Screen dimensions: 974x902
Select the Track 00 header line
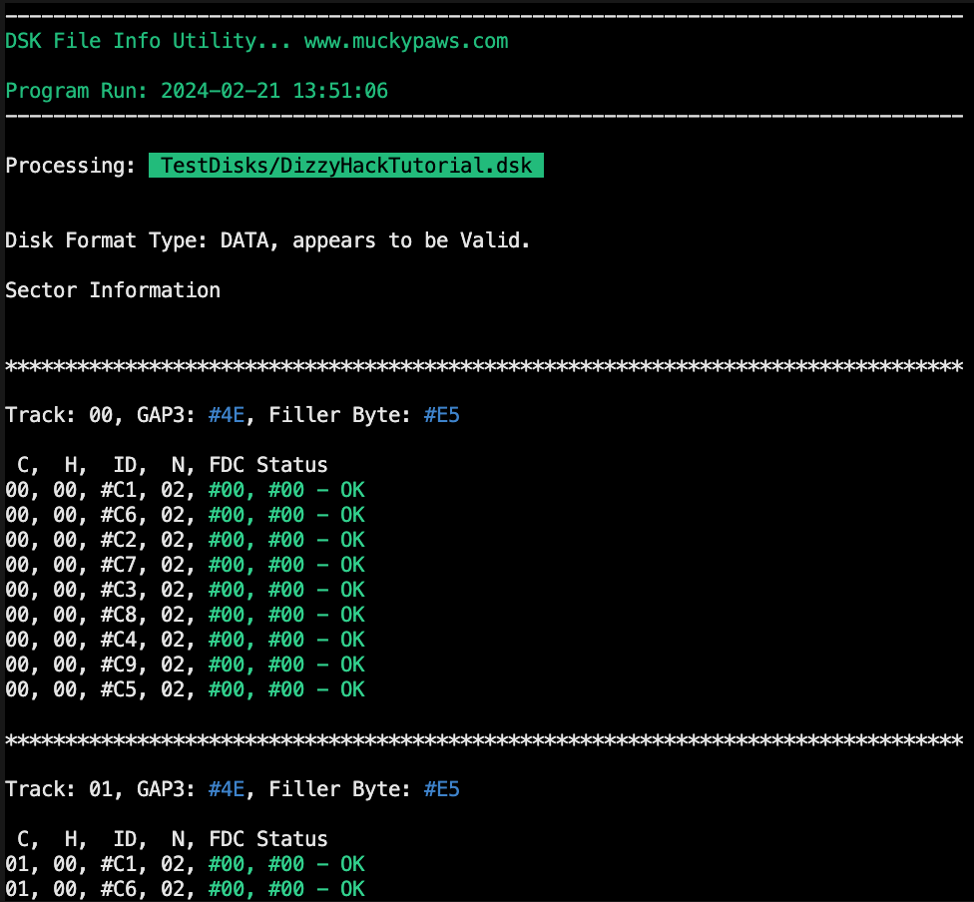[230, 414]
